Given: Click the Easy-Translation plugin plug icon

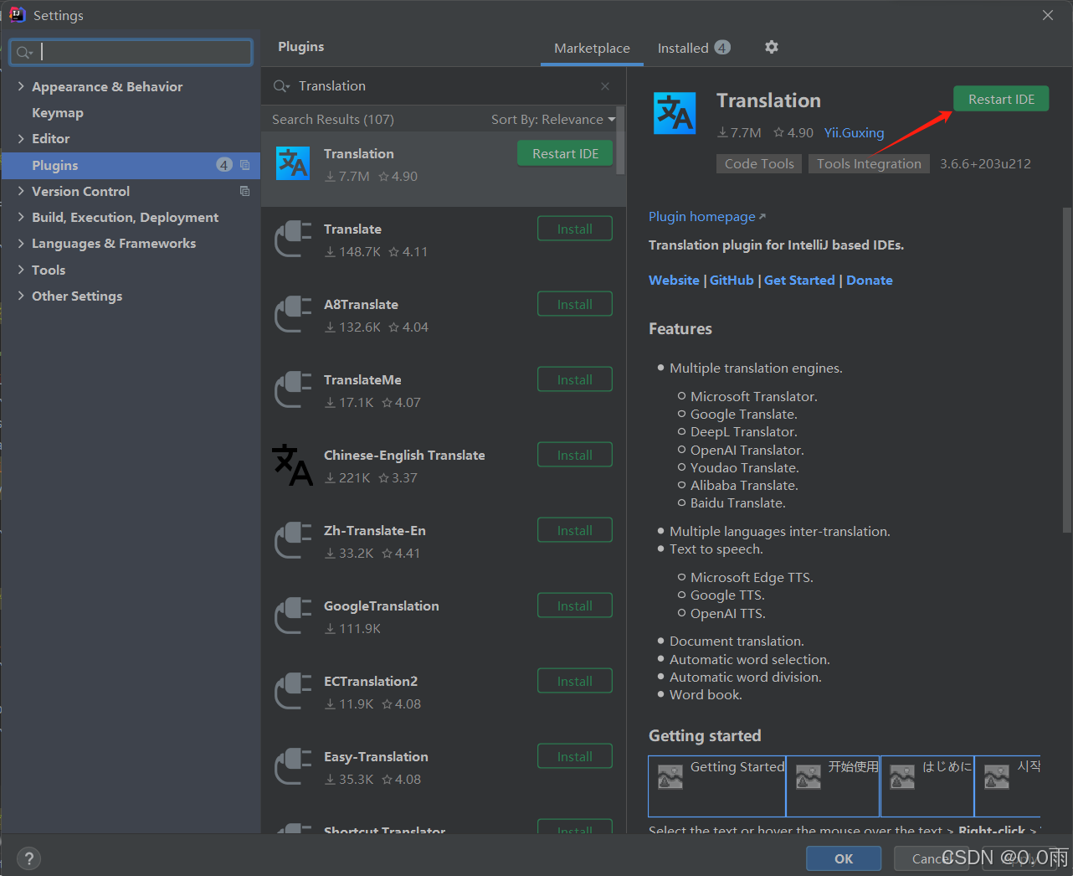Looking at the screenshot, I should pyautogui.click(x=293, y=767).
